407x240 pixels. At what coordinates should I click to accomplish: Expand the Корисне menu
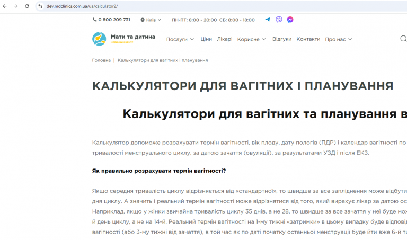(x=252, y=39)
